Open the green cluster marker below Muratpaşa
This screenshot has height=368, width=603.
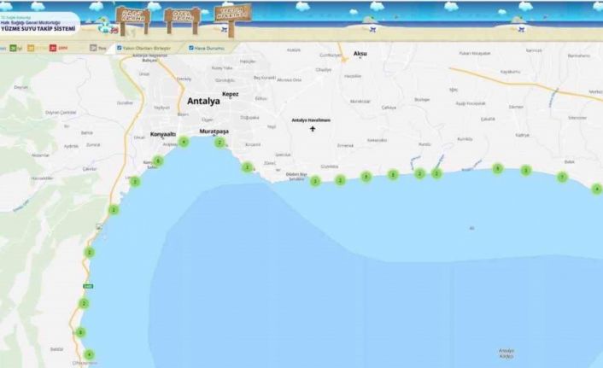220,143
